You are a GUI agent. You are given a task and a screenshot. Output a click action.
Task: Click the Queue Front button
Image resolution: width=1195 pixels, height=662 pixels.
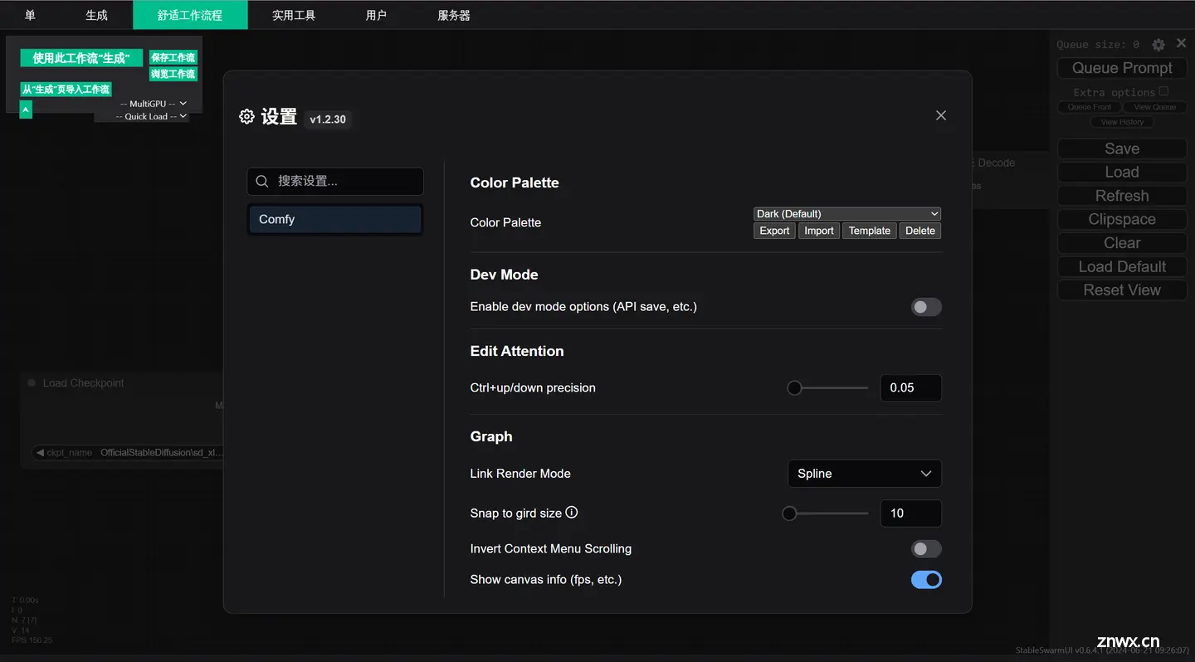[x=1089, y=107]
